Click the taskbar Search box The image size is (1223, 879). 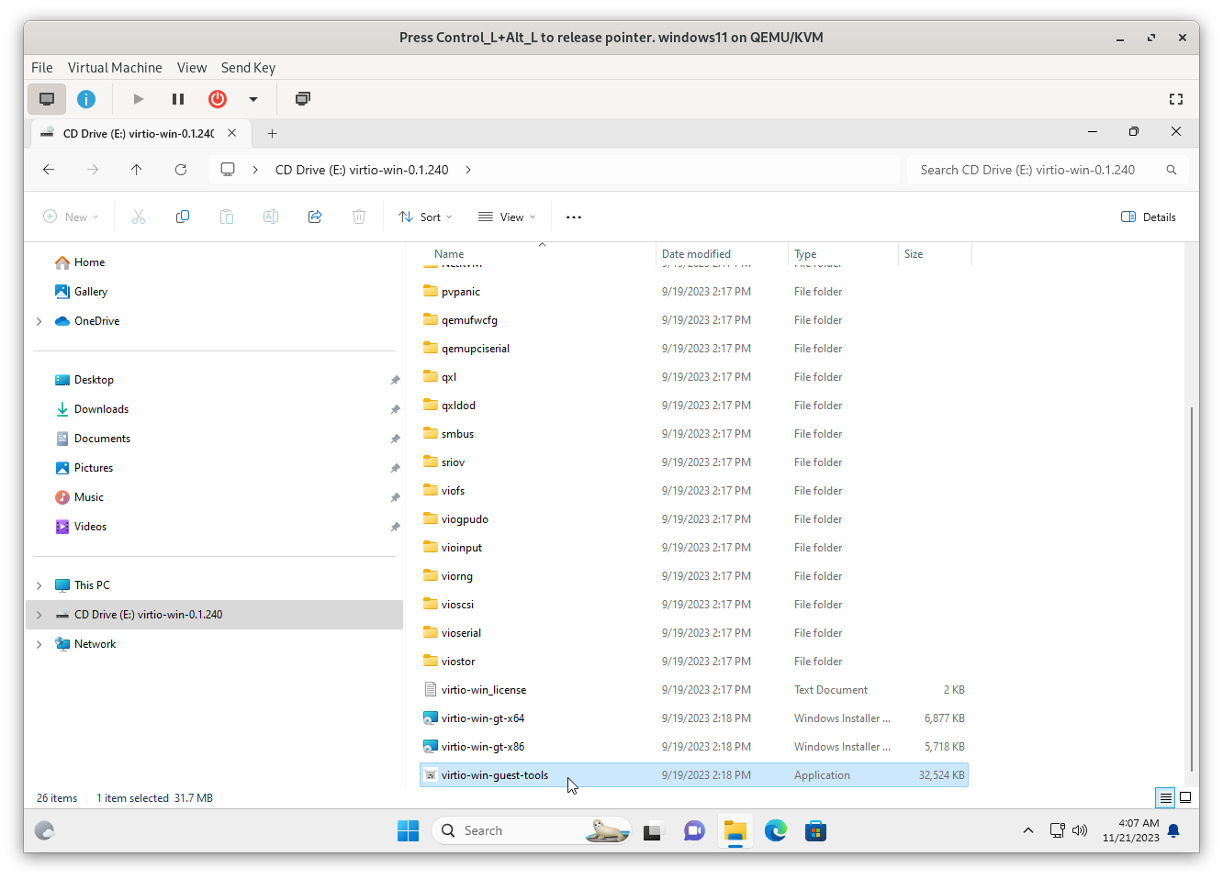(531, 831)
